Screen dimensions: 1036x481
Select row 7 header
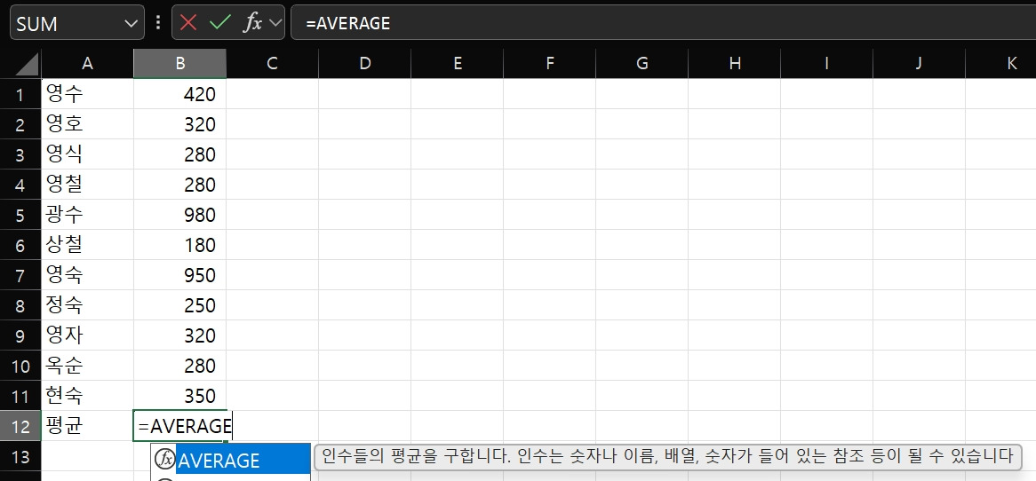20,276
